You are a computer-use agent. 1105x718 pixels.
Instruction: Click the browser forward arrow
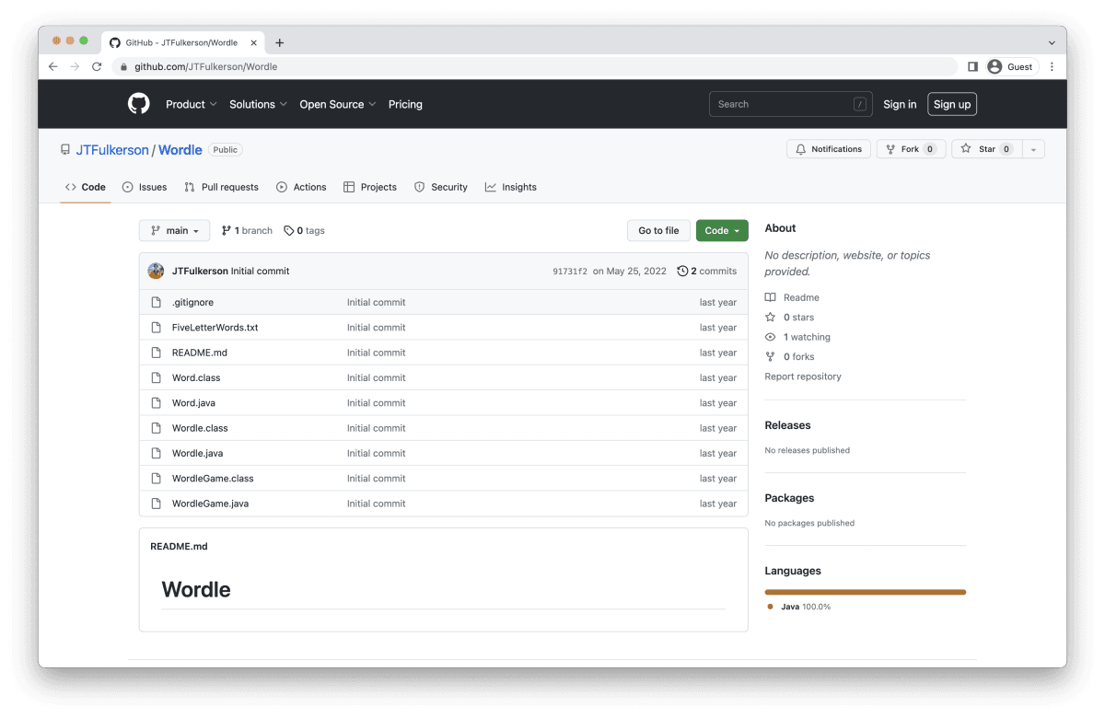76,66
